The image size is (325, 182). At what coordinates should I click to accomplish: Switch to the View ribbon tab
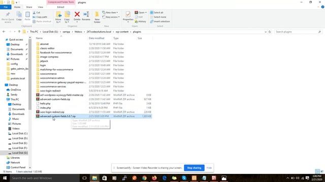[x=41, y=7]
